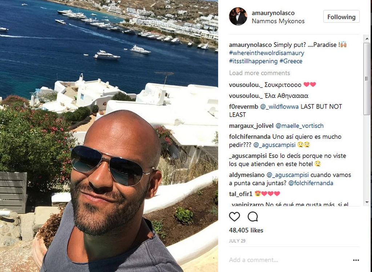Open the three-dot more options menu
The image size is (372, 272).
pos(356,260)
